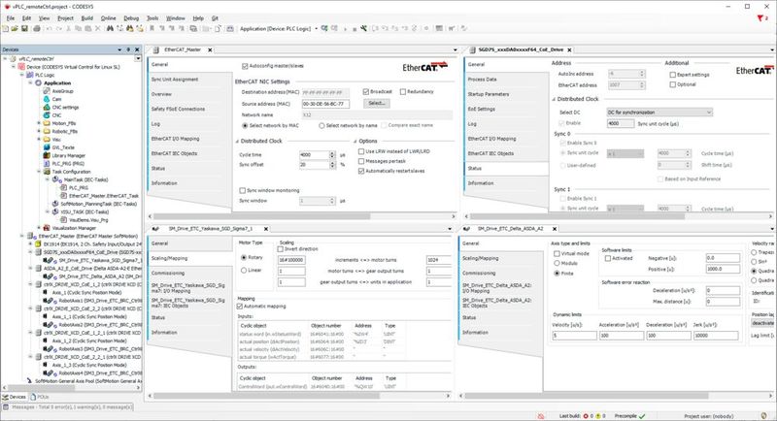Switch to the POUs tab
This screenshot has width=777, height=421.
(x=40, y=397)
